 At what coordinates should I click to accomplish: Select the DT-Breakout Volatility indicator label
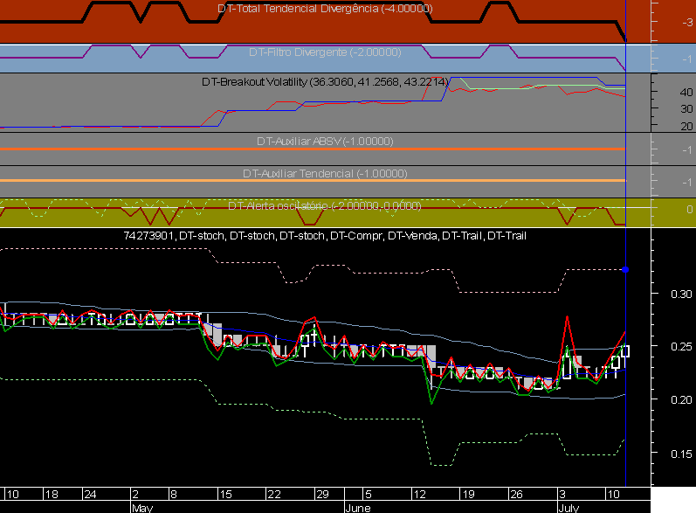point(325,82)
